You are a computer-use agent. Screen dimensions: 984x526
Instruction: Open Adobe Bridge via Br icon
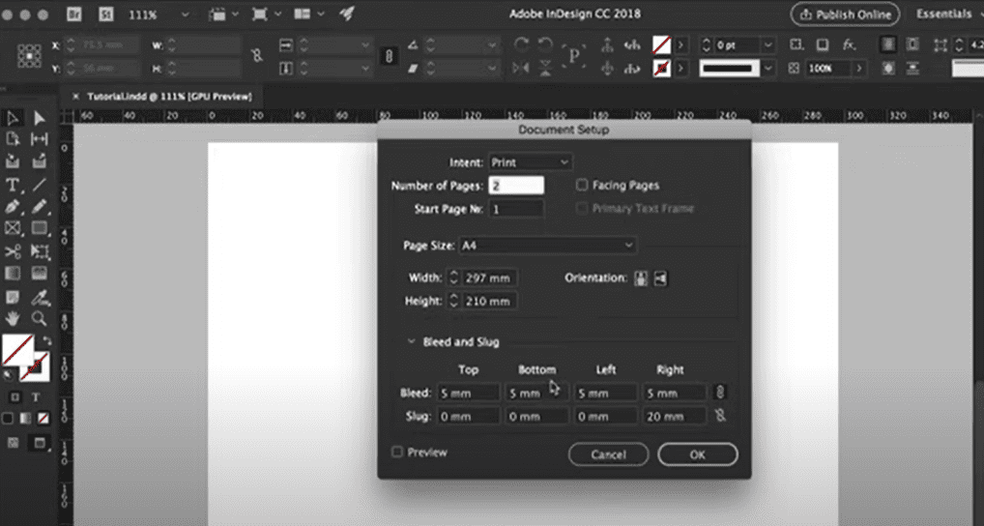(x=74, y=14)
